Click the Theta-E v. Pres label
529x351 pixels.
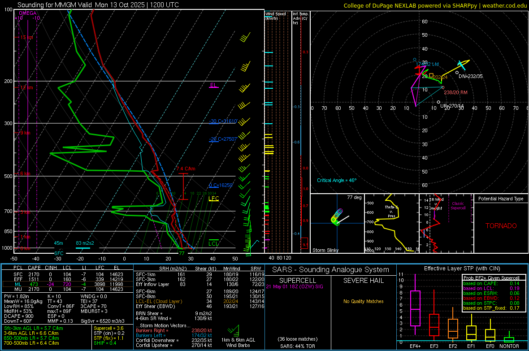pyautogui.click(x=391, y=212)
